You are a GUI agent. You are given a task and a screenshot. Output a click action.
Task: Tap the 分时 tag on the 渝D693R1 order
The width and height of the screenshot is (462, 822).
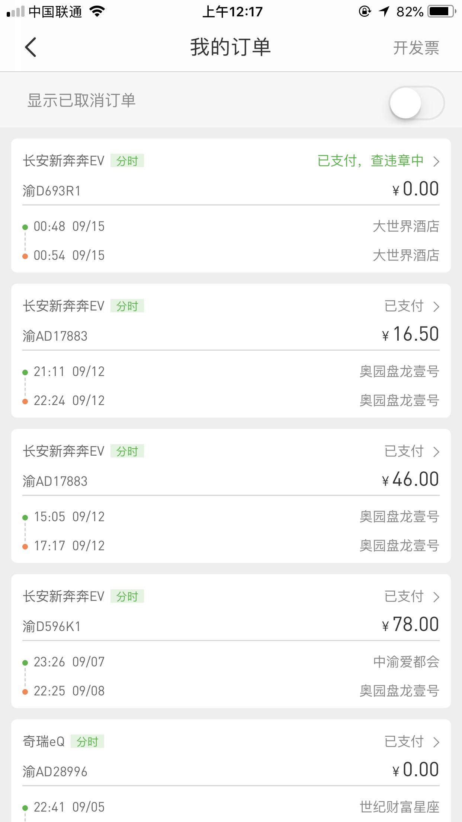(x=127, y=161)
